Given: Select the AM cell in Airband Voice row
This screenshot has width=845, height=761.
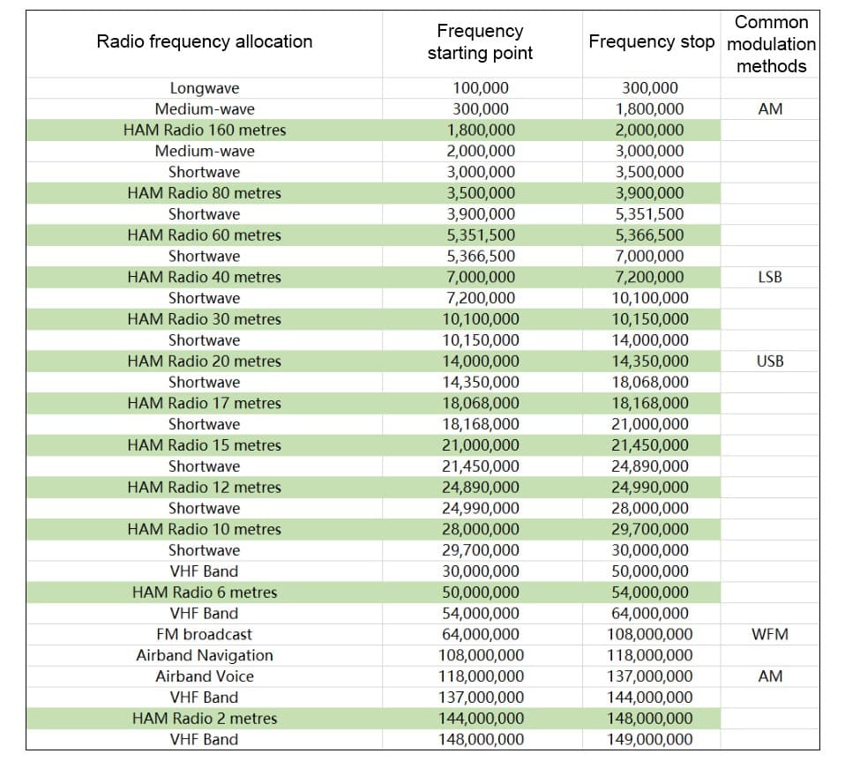Looking at the screenshot, I should click(770, 676).
